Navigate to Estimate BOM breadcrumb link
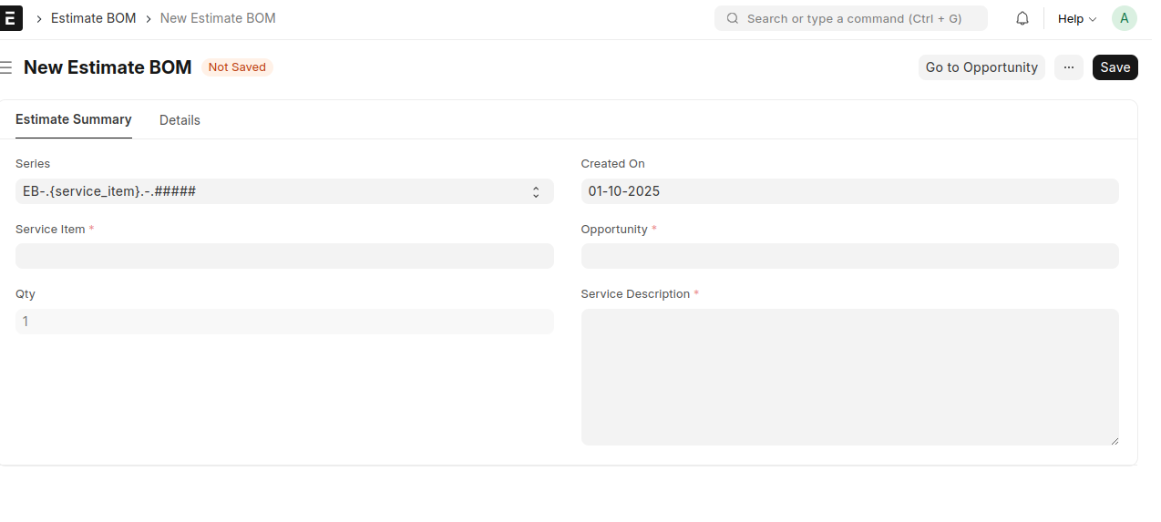 (93, 18)
